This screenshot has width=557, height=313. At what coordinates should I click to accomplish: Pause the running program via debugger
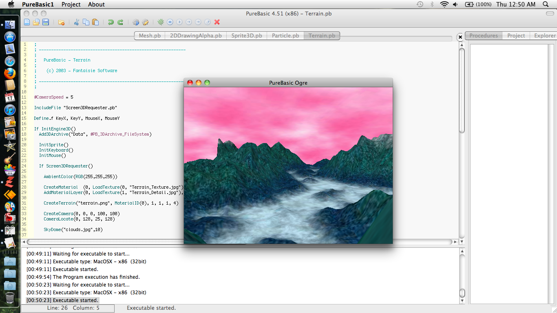pos(170,22)
